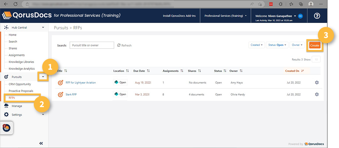Open the browser Favorites list icon
The height and width of the screenshot is (148, 339).
click(x=291, y=4)
